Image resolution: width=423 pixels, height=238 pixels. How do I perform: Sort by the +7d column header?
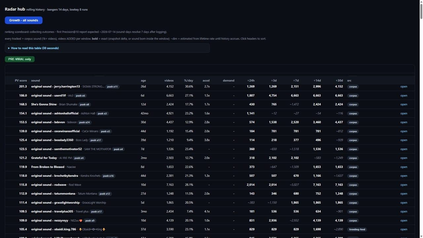[296, 81]
